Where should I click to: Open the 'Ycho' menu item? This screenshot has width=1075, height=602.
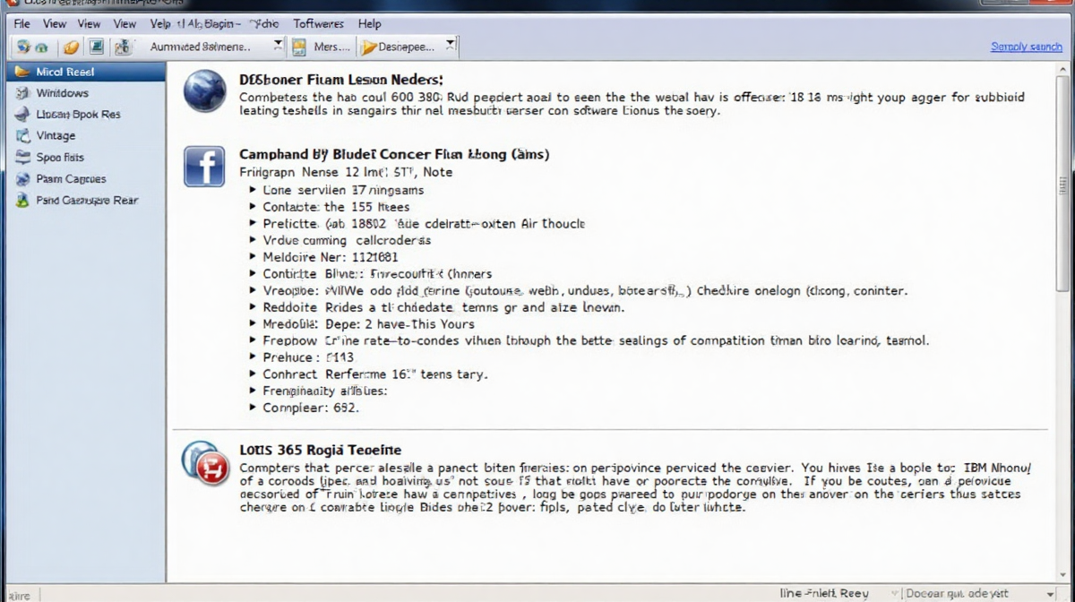click(x=263, y=24)
